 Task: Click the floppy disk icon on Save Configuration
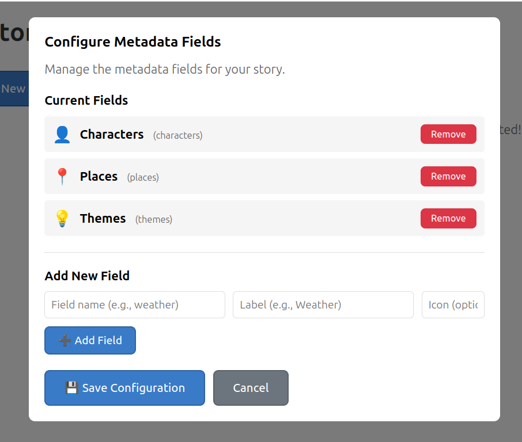click(x=71, y=388)
